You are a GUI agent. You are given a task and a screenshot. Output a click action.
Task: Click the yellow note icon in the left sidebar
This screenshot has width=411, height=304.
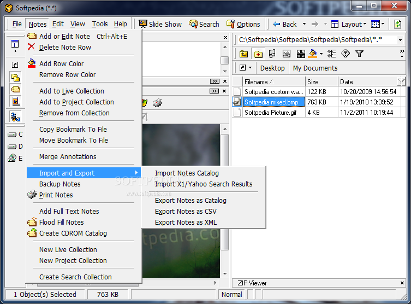point(15,89)
